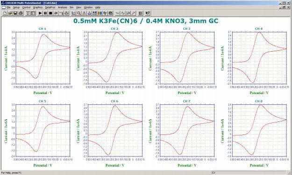This screenshot has height=175, width=292.
Task: Click the CH 3 plot title label
Action: pyautogui.click(x=186, y=28)
